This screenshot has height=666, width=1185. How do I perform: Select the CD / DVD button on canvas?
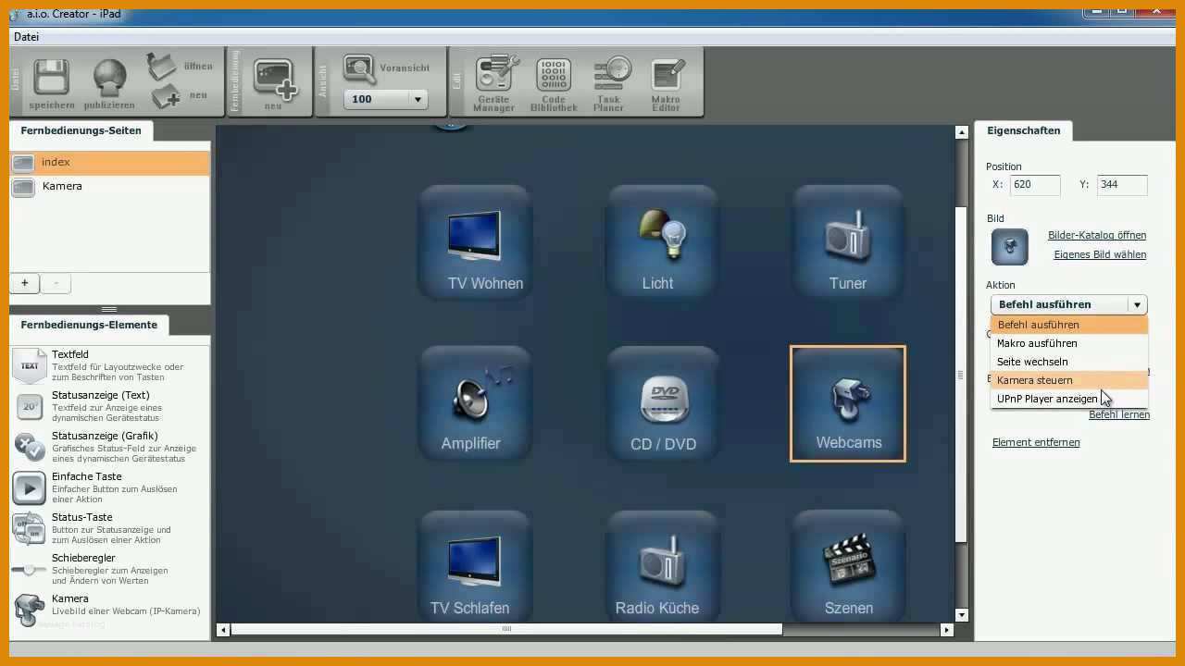pos(662,403)
